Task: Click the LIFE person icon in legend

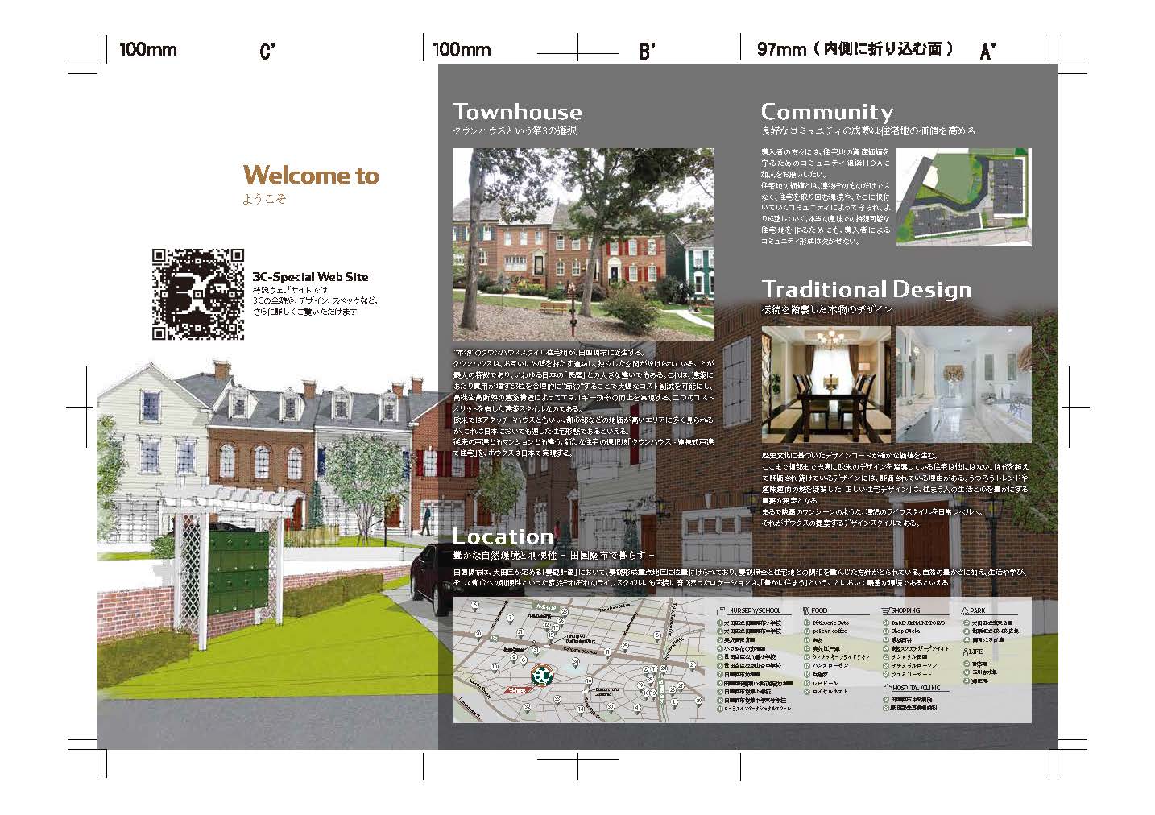Action: 966,651
